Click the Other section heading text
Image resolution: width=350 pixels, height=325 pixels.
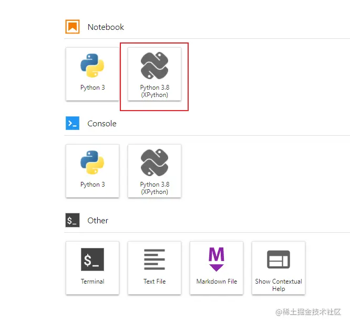tap(98, 221)
